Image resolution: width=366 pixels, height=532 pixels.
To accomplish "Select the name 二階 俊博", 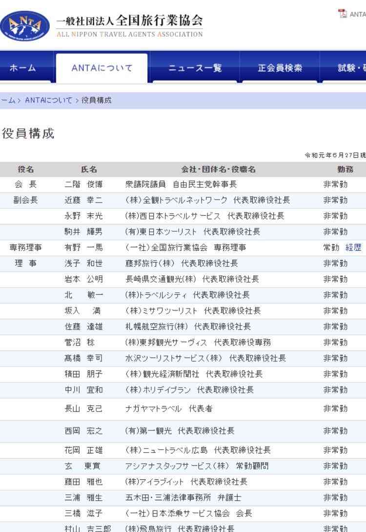I will [x=83, y=184].
